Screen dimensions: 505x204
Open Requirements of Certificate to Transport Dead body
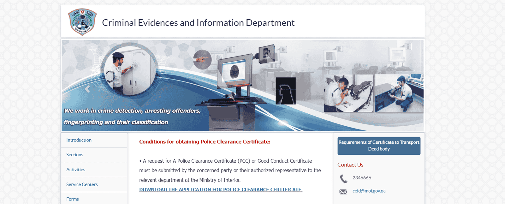coord(379,146)
